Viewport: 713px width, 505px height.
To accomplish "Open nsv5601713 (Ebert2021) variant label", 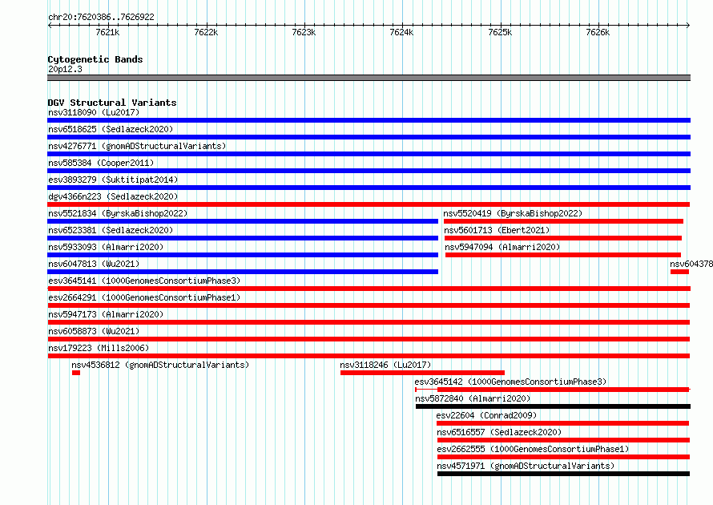I will tap(497, 230).
